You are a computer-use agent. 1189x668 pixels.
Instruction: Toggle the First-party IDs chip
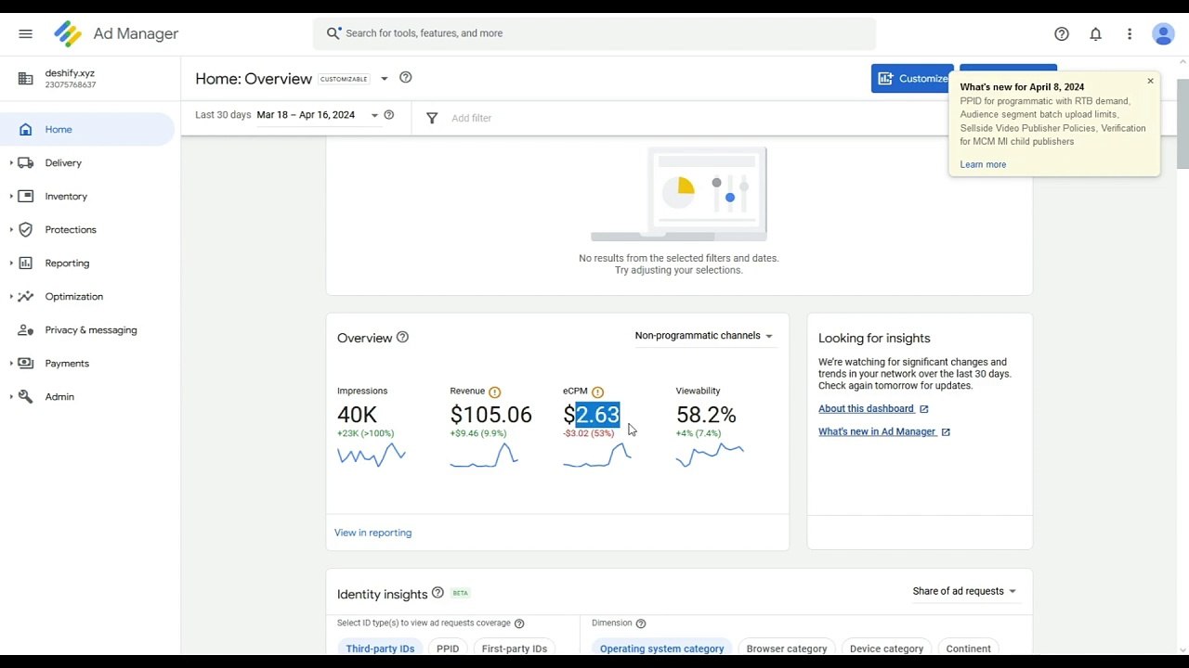click(x=514, y=649)
